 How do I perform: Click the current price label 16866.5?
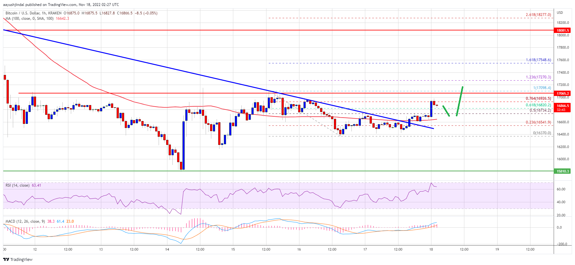click(563, 106)
